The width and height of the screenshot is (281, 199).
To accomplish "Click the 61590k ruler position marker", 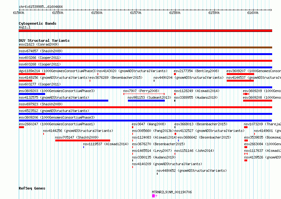I will coord(214,13).
